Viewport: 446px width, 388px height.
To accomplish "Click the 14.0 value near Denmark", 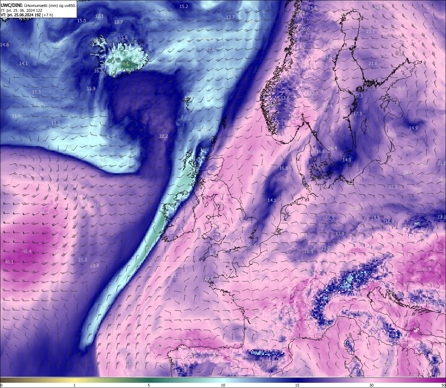I will pos(347,160).
